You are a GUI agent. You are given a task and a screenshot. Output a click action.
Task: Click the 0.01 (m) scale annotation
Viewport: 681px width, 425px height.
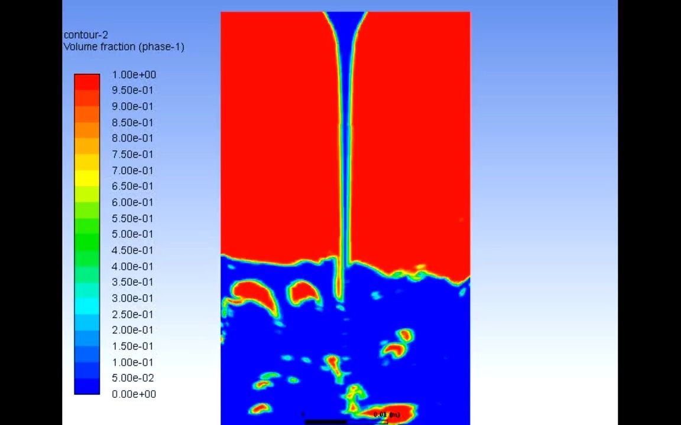pos(387,415)
